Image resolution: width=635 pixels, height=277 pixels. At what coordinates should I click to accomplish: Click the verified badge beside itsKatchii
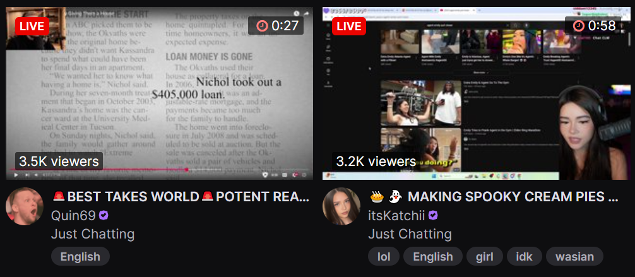pyautogui.click(x=433, y=216)
